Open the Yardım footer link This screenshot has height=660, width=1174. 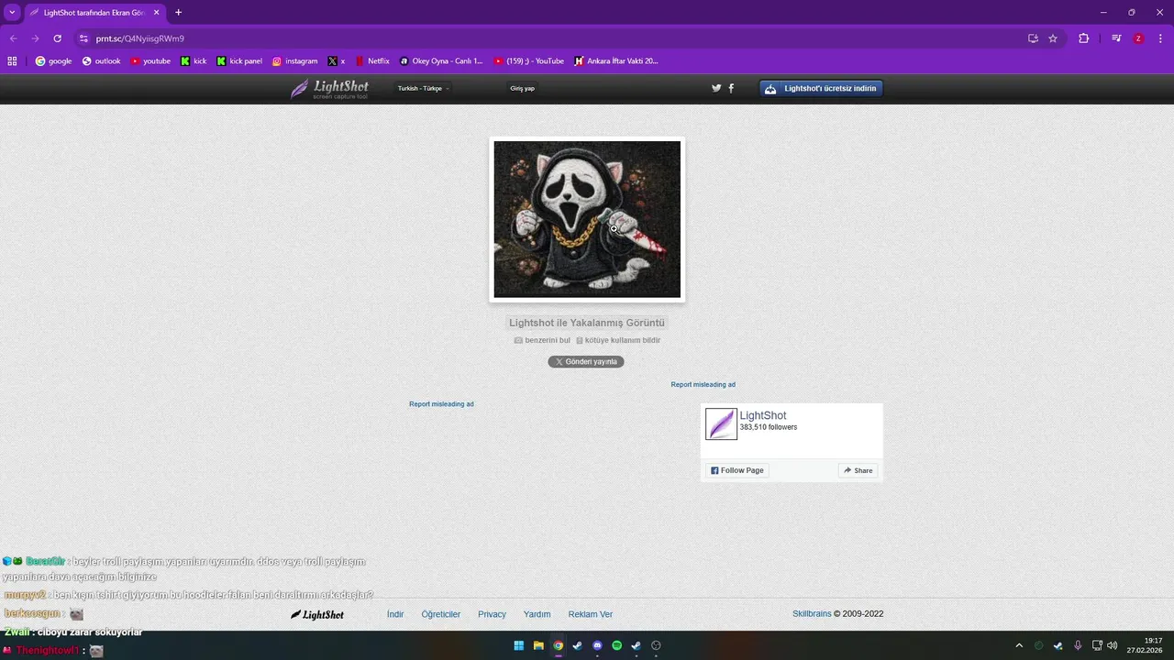tap(537, 614)
